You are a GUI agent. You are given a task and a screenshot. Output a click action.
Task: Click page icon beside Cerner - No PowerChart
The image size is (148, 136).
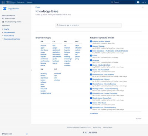click(91, 70)
